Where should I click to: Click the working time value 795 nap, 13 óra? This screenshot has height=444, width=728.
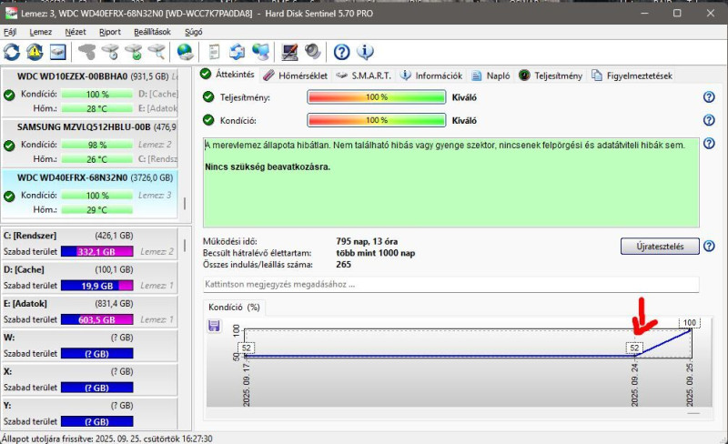coord(367,241)
